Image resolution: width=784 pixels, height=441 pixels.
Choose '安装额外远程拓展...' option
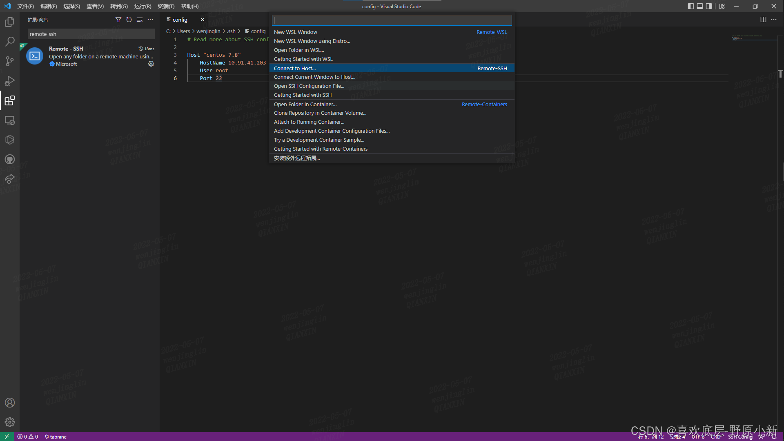pos(392,158)
